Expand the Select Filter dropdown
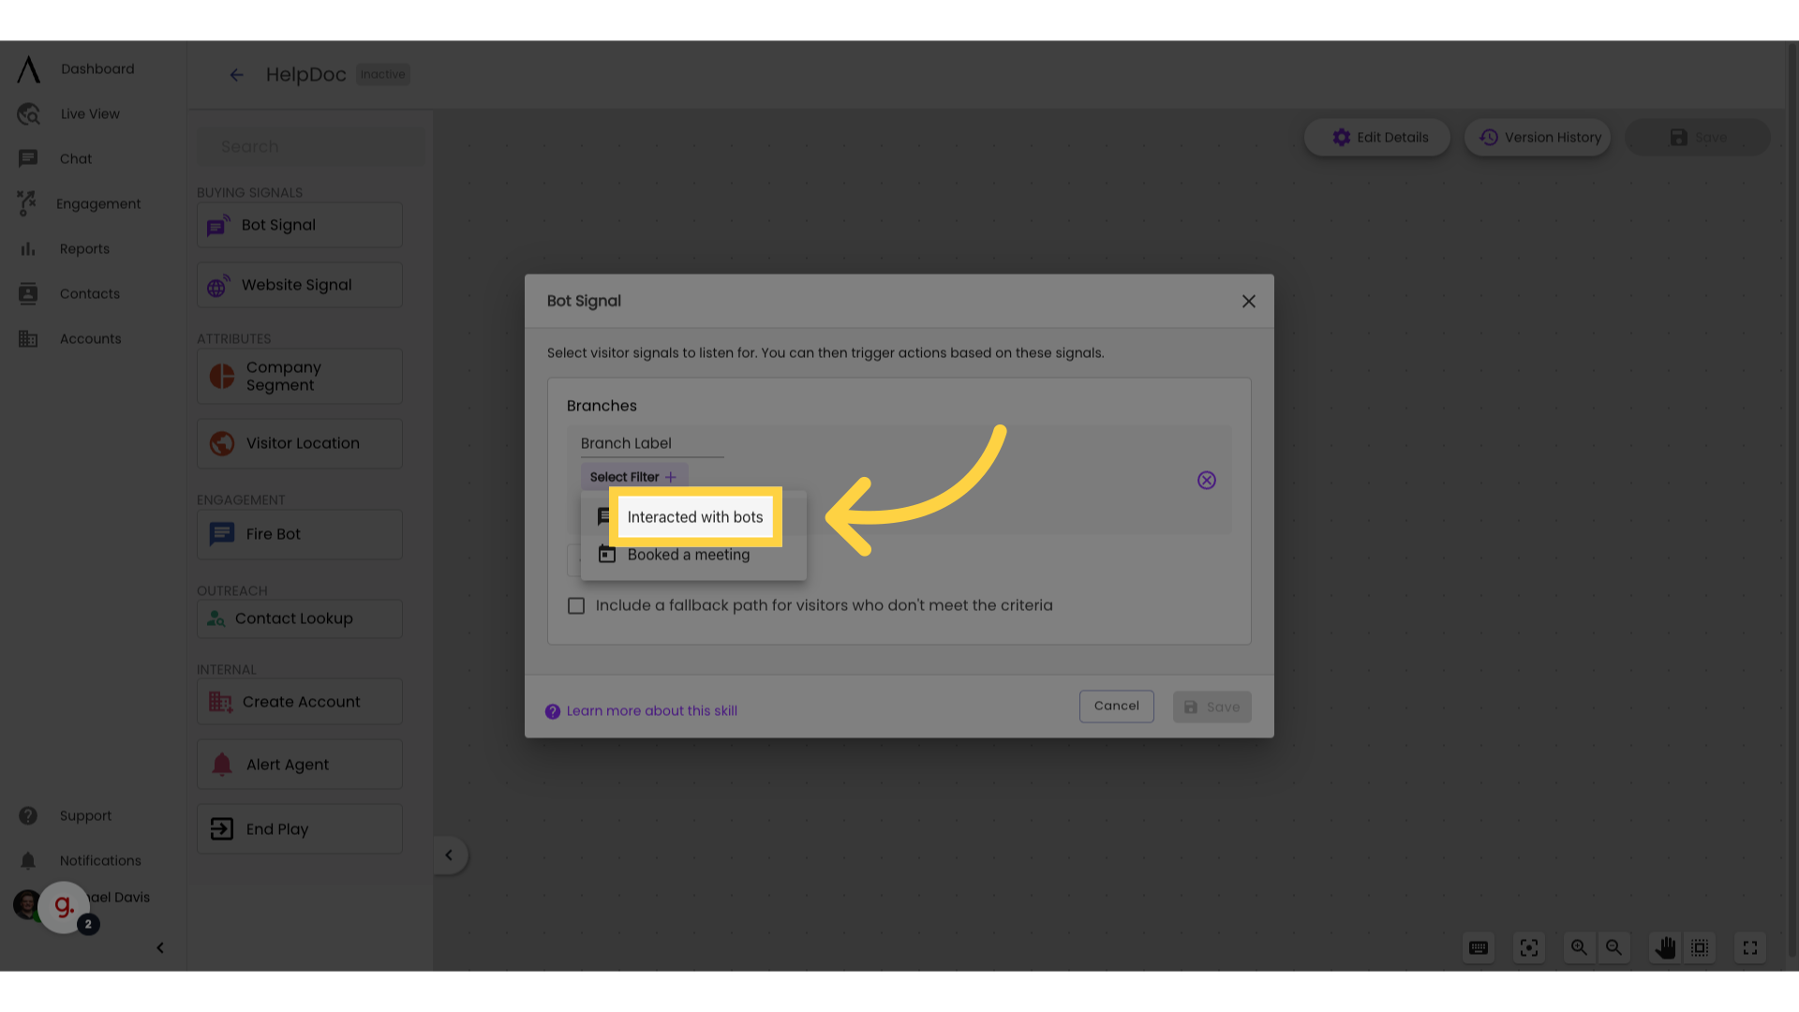The image size is (1799, 1012). tap(632, 476)
